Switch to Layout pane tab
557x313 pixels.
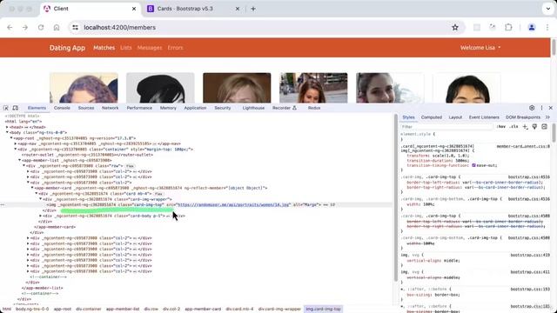[x=455, y=117]
